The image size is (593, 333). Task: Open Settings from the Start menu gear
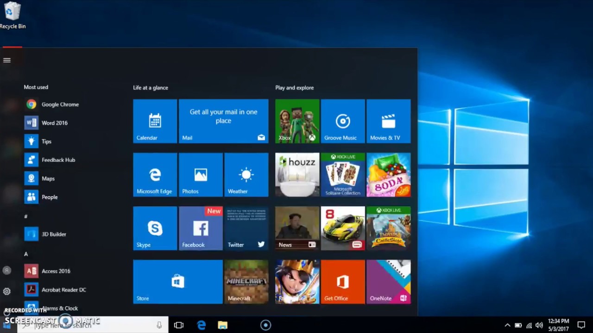(x=7, y=291)
